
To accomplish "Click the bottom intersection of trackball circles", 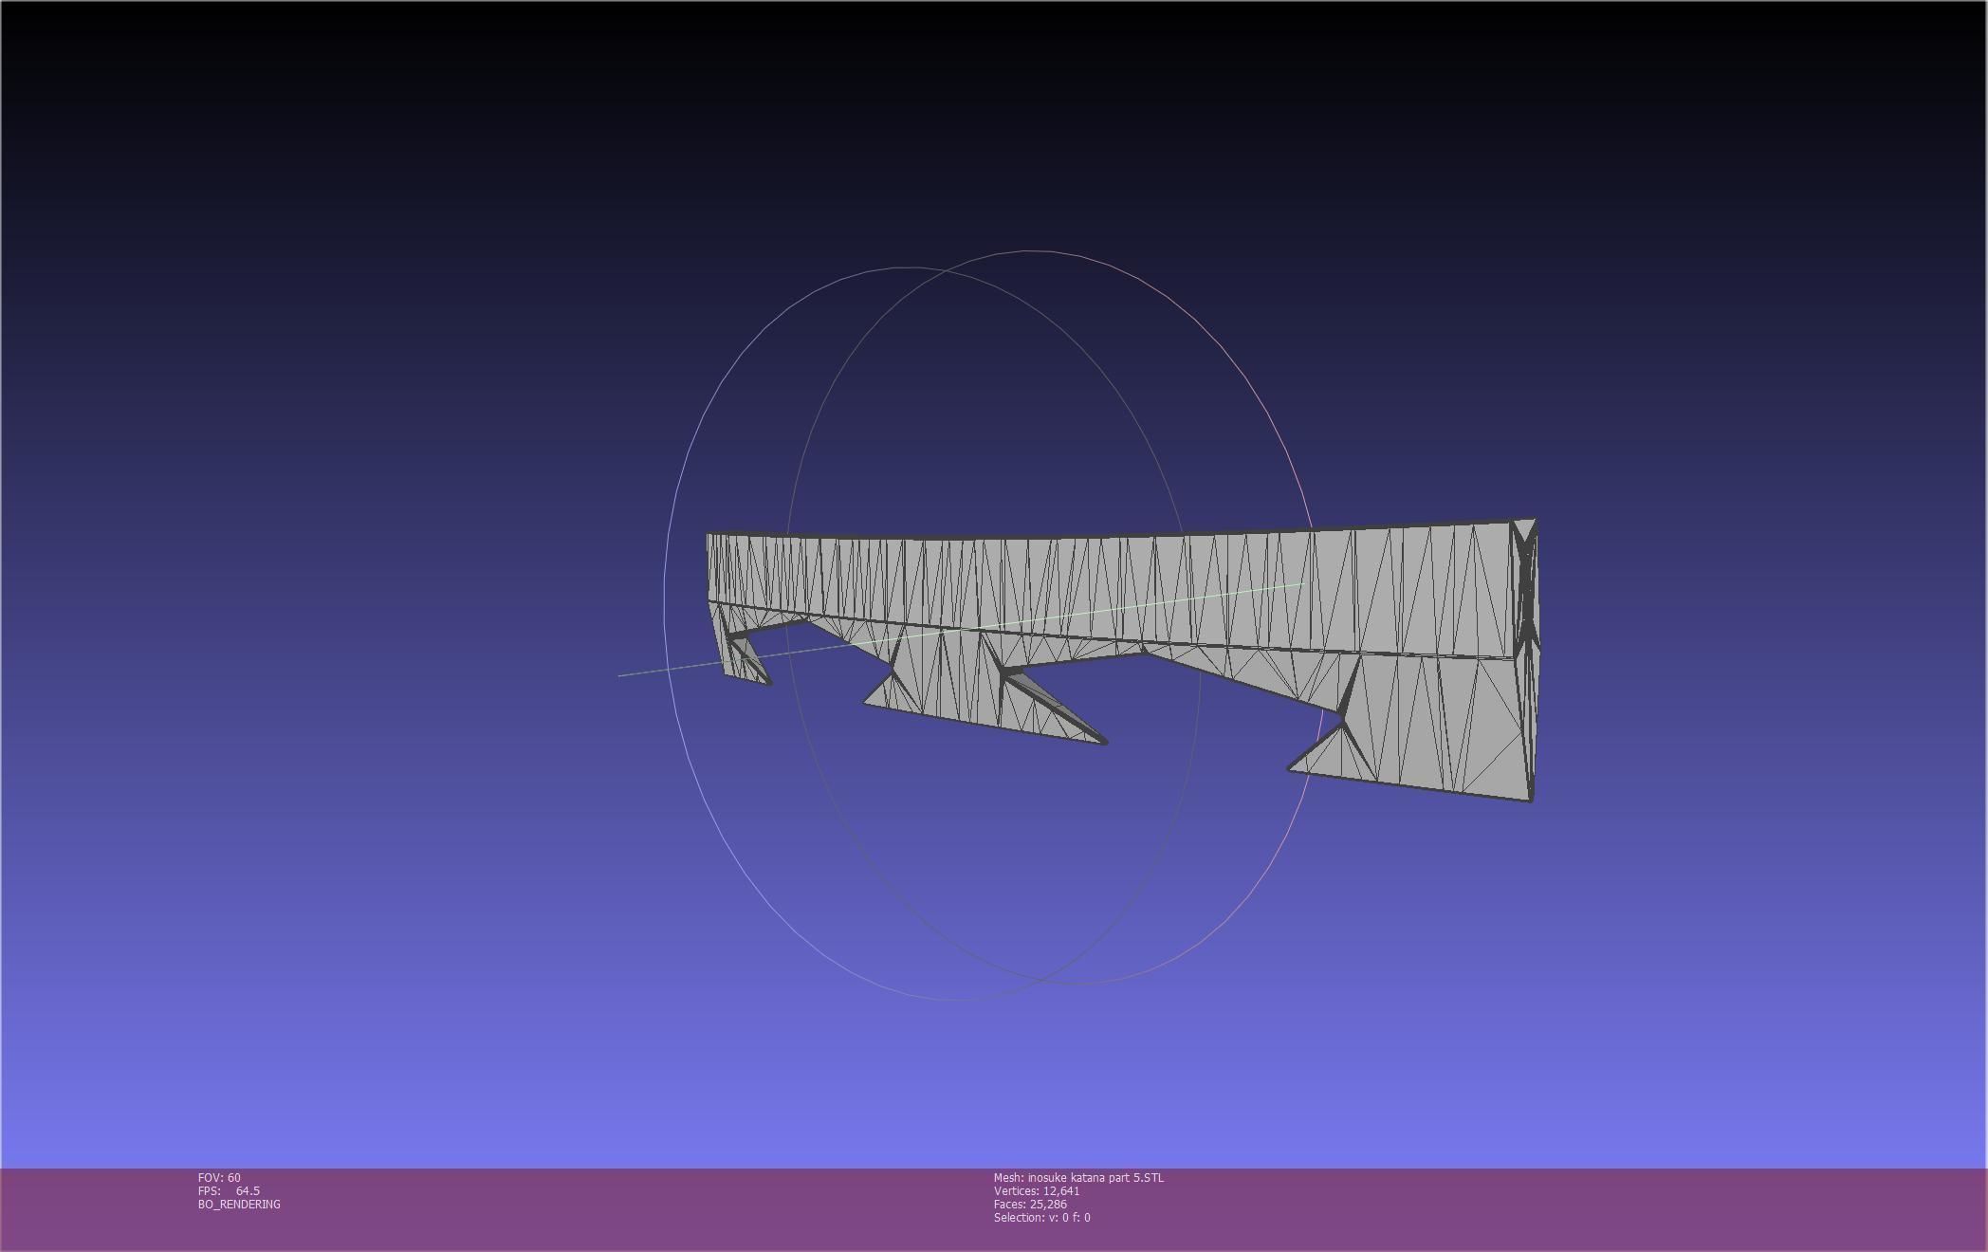I will click(1043, 979).
